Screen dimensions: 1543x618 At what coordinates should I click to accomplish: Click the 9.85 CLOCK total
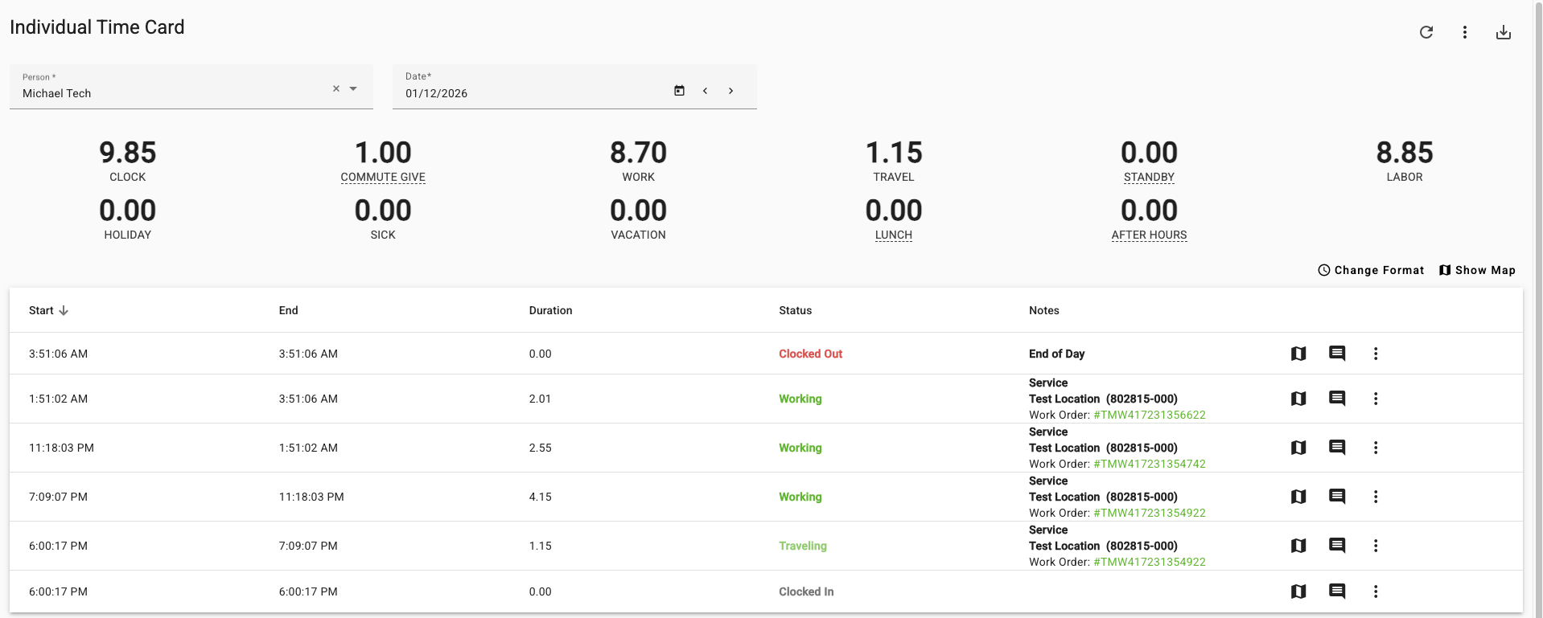[128, 161]
